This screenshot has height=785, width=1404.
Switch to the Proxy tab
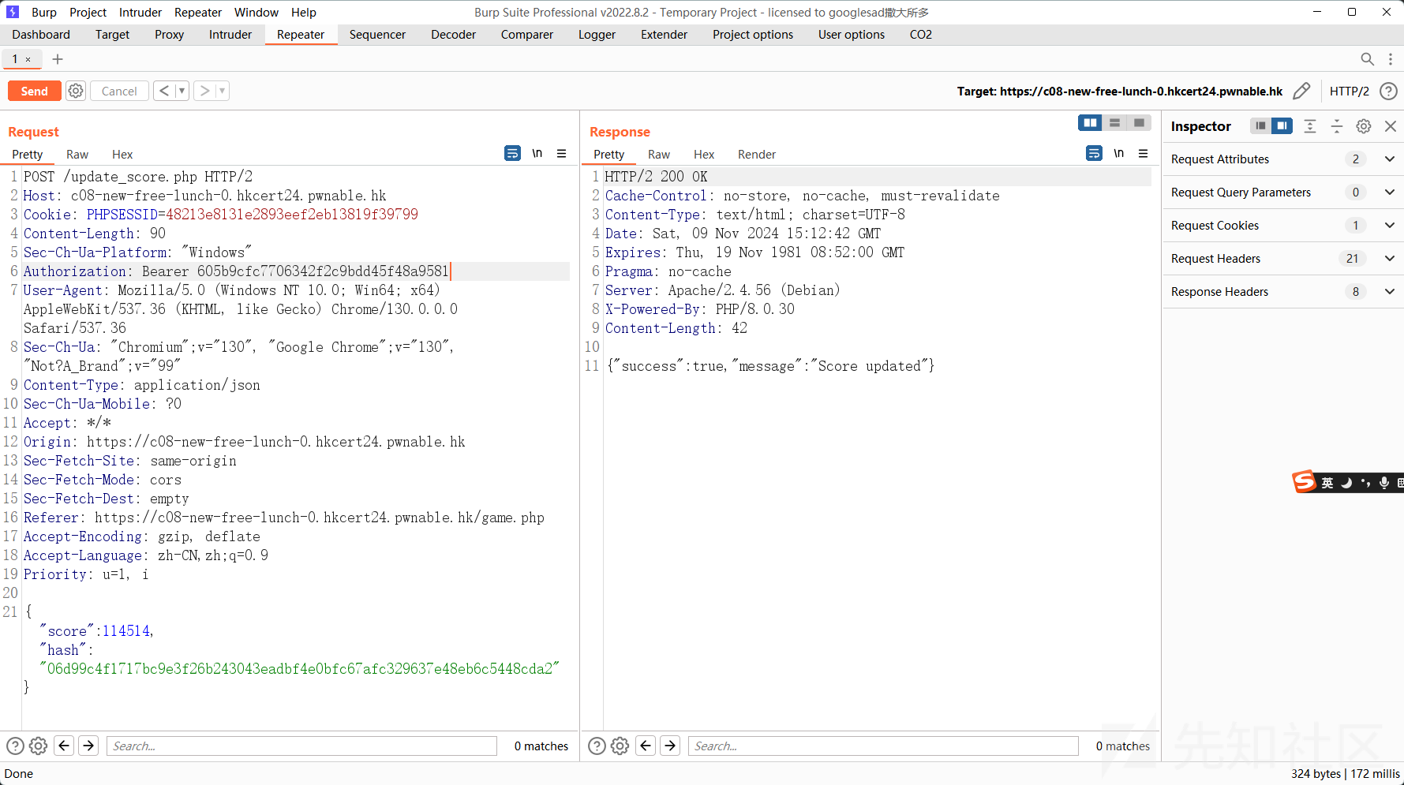click(x=169, y=35)
